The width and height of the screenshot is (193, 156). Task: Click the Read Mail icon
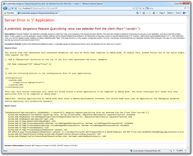pyautogui.click(x=150, y=13)
